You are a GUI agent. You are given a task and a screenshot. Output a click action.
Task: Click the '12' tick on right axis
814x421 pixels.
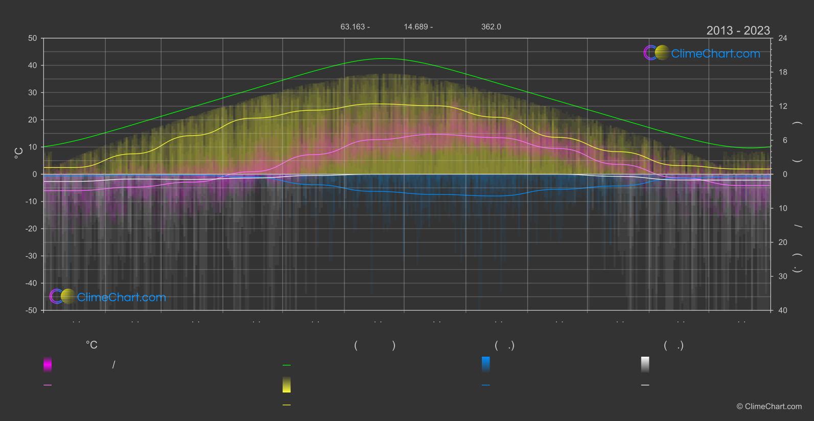click(x=783, y=106)
